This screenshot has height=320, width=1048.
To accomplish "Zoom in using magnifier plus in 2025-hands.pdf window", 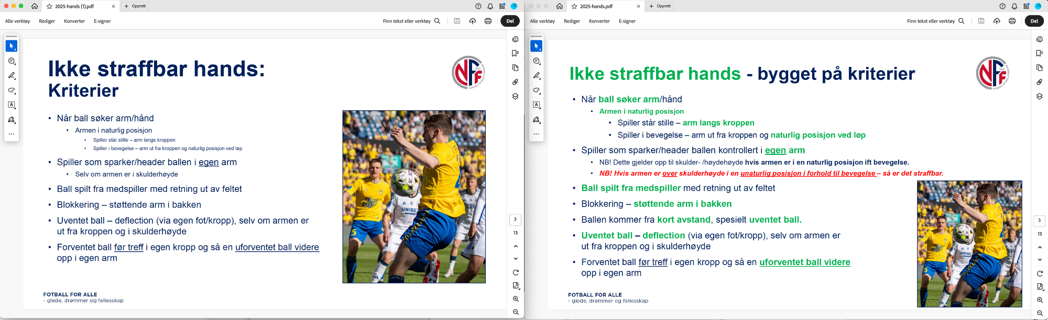I will pyautogui.click(x=1040, y=300).
